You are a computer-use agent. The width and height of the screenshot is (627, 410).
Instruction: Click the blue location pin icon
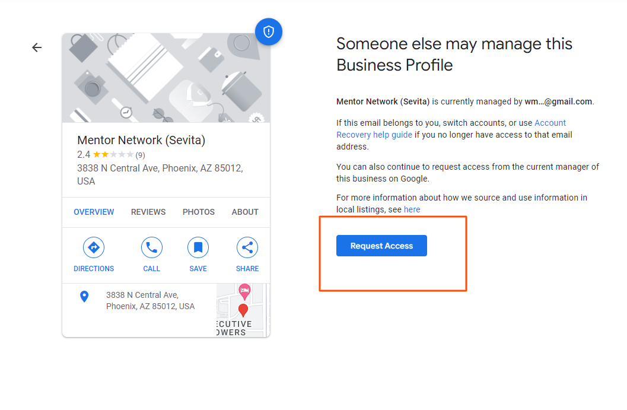pyautogui.click(x=84, y=297)
